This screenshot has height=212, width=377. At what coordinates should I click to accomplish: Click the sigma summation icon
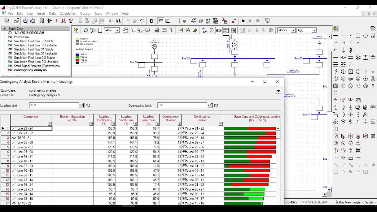211,30
